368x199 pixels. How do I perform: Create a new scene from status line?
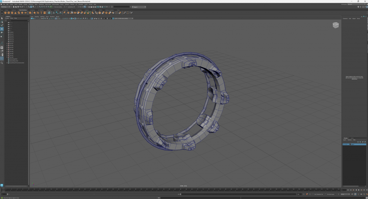click(x=14, y=7)
